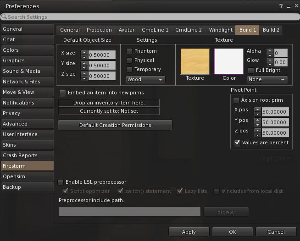Toggle Axis on root prim
Screen dimensions: 300x241
[236, 100]
